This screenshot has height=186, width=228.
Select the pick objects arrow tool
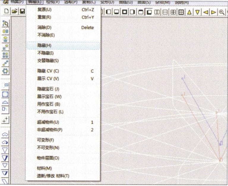pyautogui.click(x=6, y=23)
